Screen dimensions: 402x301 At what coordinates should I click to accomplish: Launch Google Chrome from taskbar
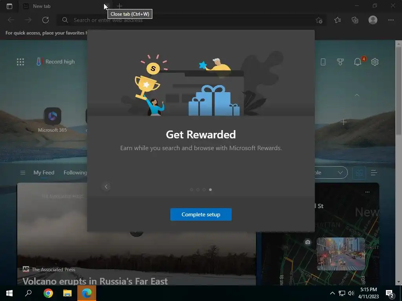tap(48, 293)
